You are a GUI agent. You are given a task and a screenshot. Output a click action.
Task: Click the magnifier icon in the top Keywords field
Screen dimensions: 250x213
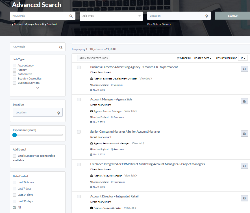coord(71,16)
